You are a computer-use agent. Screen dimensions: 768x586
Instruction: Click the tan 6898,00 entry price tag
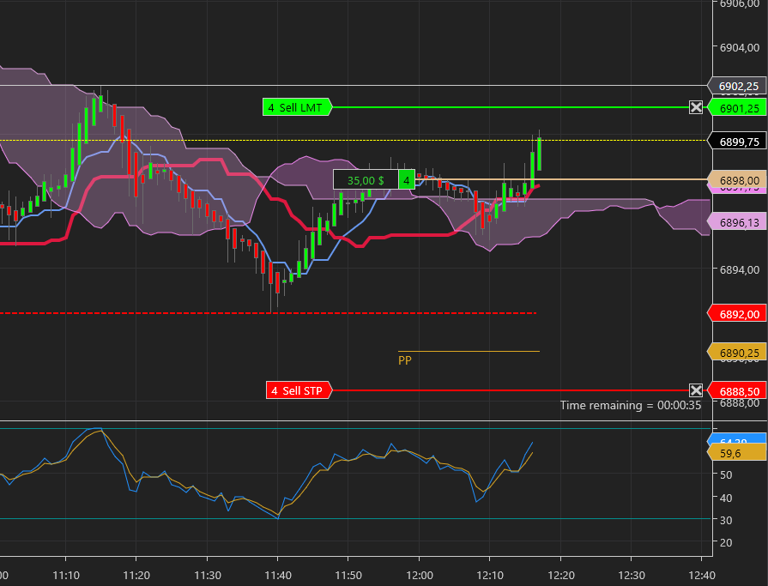point(737,180)
